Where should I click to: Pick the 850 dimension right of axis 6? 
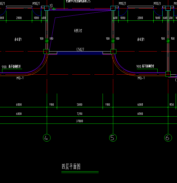click(172, 105)
